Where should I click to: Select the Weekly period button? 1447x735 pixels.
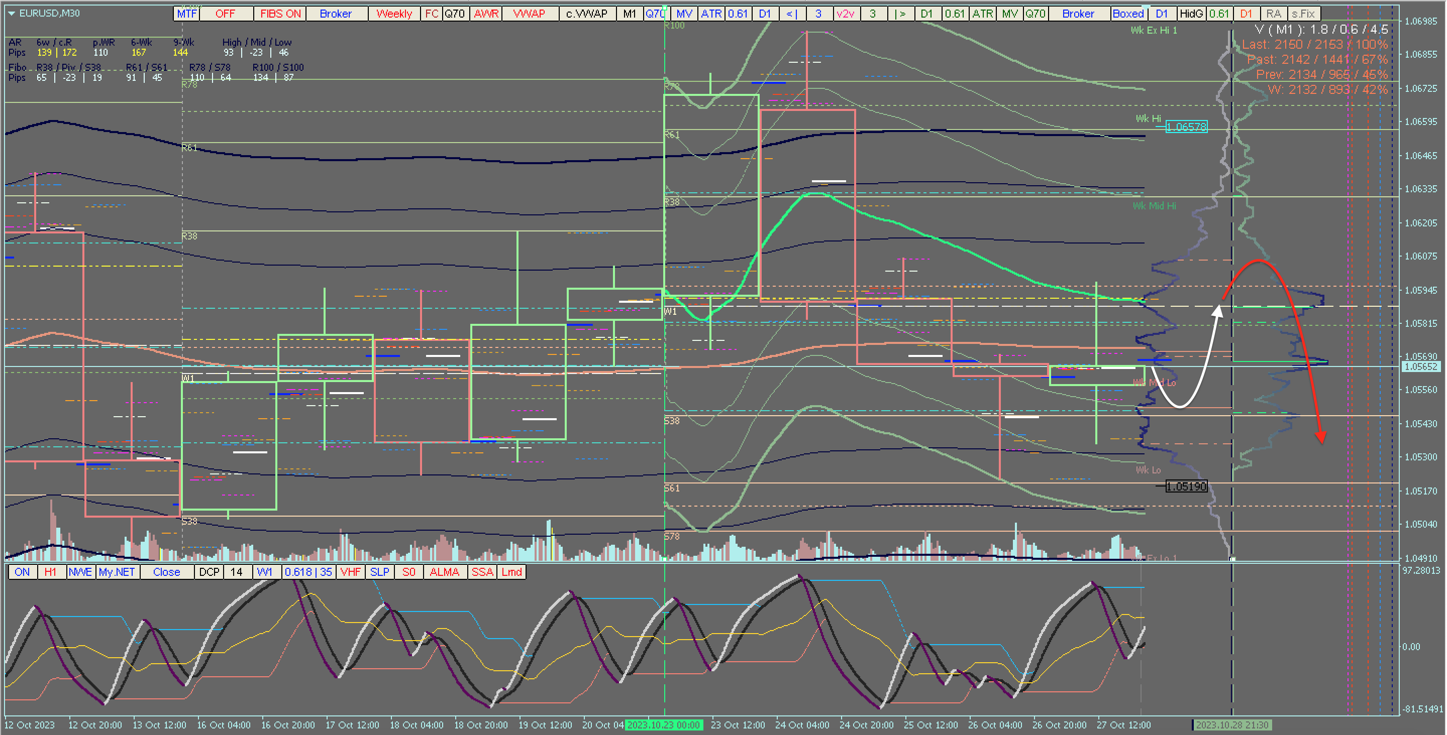[394, 14]
